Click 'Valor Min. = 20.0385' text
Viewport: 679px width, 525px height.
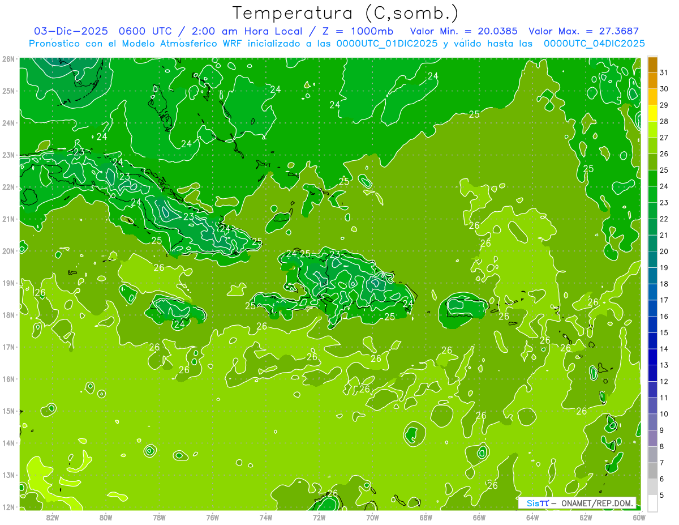(x=464, y=31)
